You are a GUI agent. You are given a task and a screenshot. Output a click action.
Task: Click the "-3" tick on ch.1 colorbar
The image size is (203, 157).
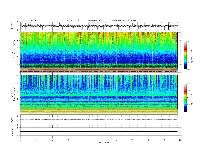[189, 41]
